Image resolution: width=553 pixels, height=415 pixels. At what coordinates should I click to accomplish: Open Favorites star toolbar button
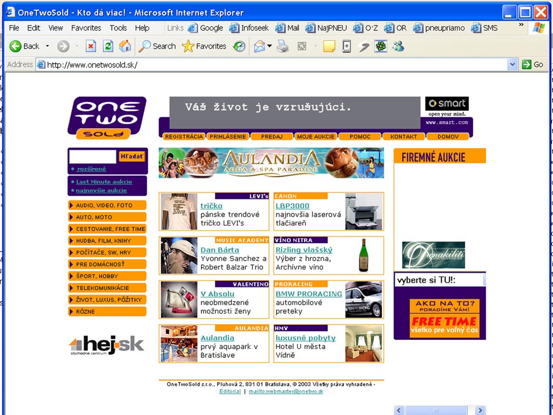pos(204,46)
